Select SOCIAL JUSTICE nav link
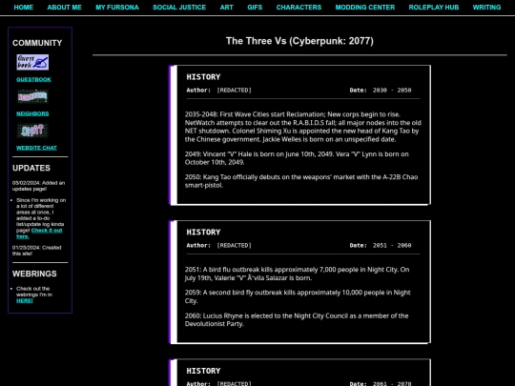This screenshot has width=515, height=386. click(179, 8)
